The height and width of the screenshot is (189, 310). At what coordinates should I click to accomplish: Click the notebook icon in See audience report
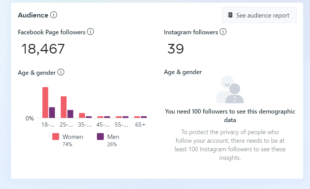pyautogui.click(x=230, y=15)
